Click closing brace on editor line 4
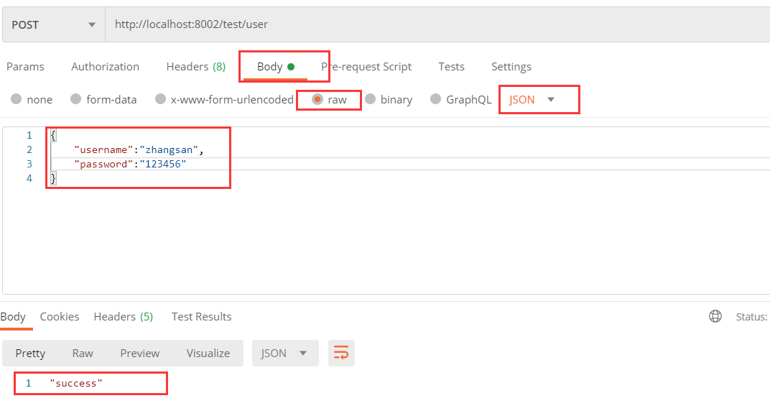770x411 pixels. coord(54,178)
